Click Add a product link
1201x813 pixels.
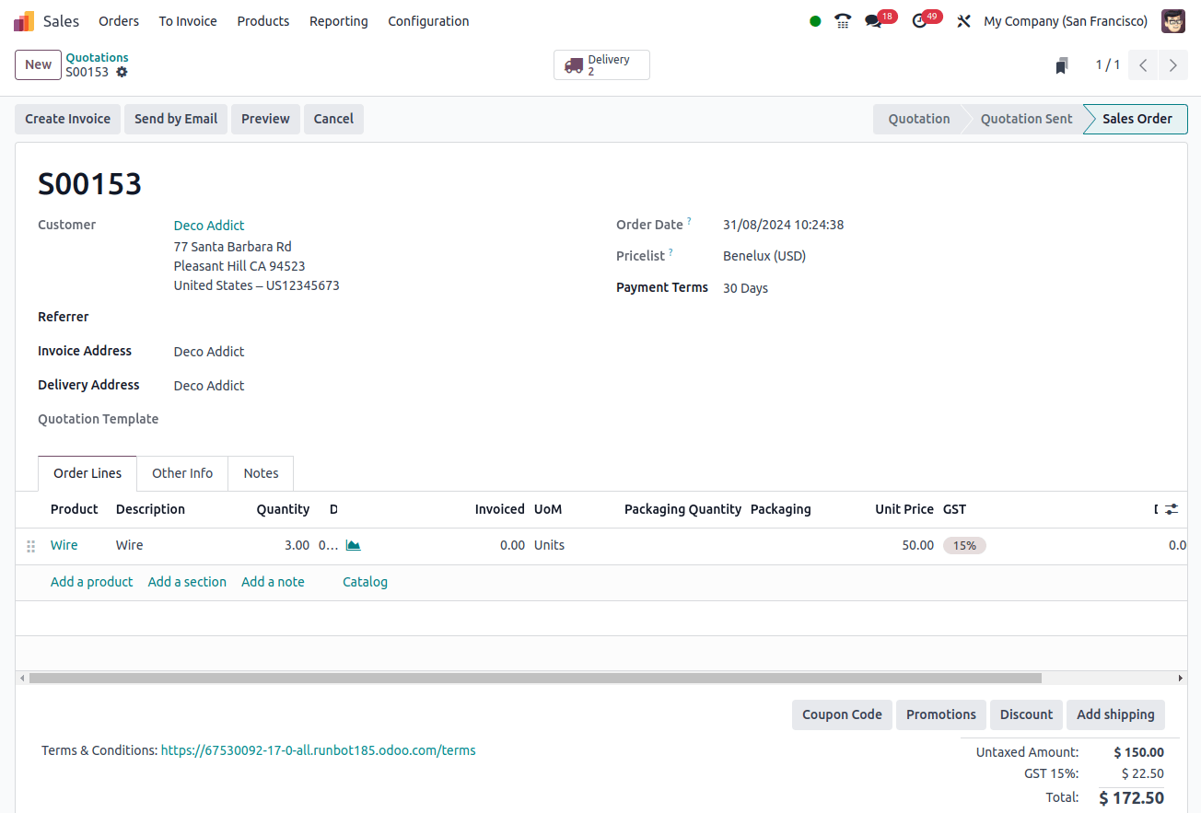pos(91,582)
